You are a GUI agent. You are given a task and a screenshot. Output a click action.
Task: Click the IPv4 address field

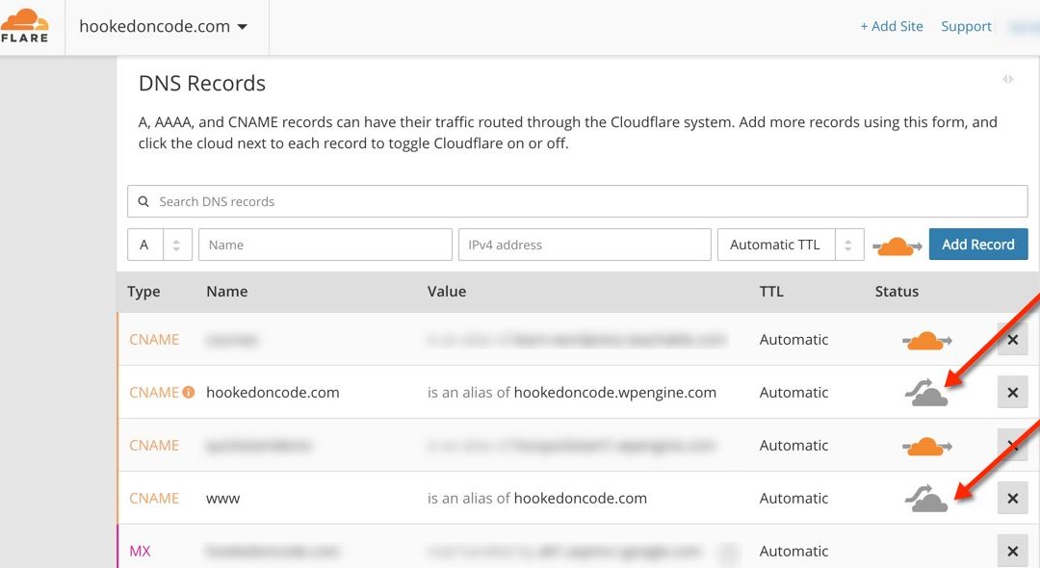coord(585,245)
